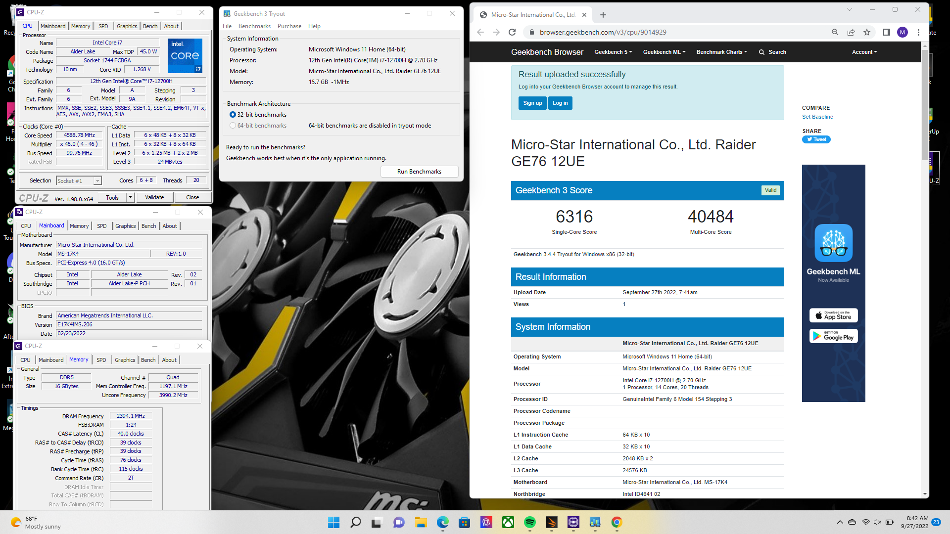Click the Intel Core i7 logo in CPU-Z
Image resolution: width=950 pixels, height=534 pixels.
[185, 55]
